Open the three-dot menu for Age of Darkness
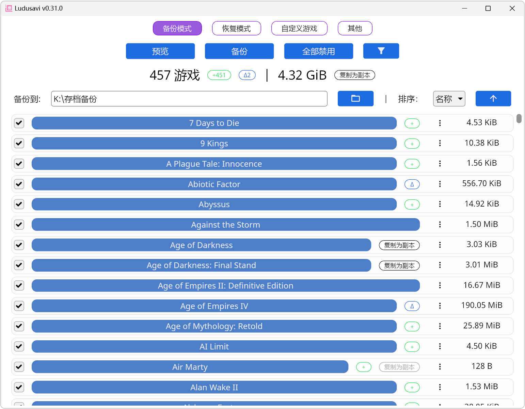Viewport: 525px width, 409px height. 440,245
